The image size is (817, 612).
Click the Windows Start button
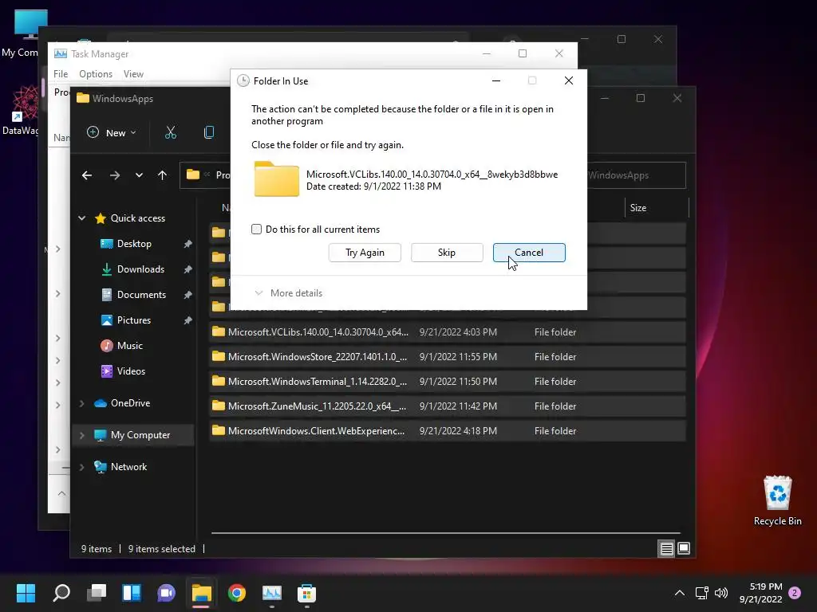26,593
